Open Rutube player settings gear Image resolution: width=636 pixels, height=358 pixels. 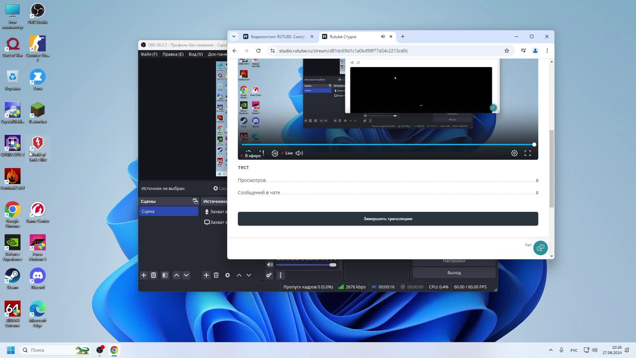pyautogui.click(x=514, y=153)
